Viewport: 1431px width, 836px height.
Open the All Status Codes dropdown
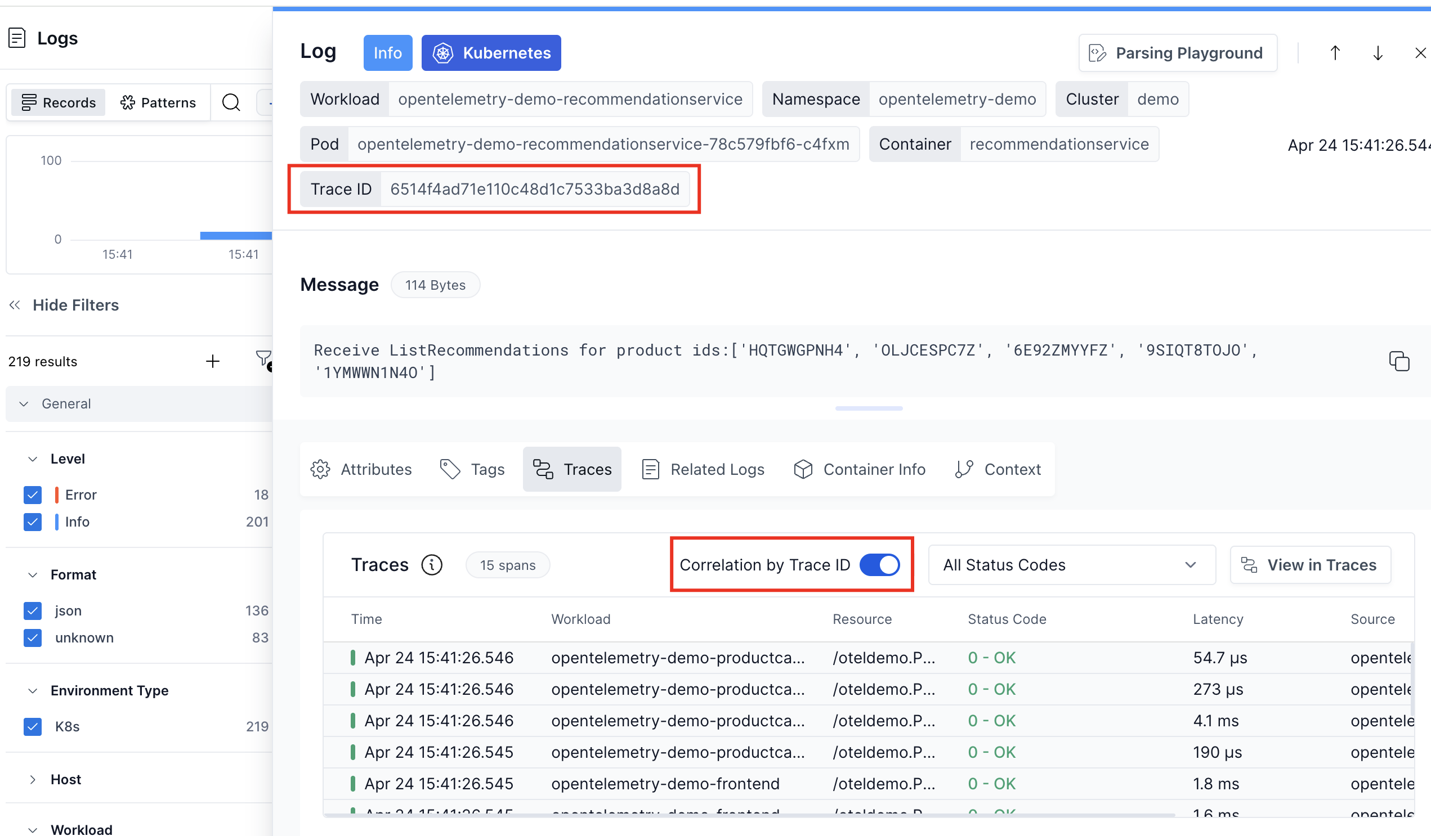[x=1071, y=565]
